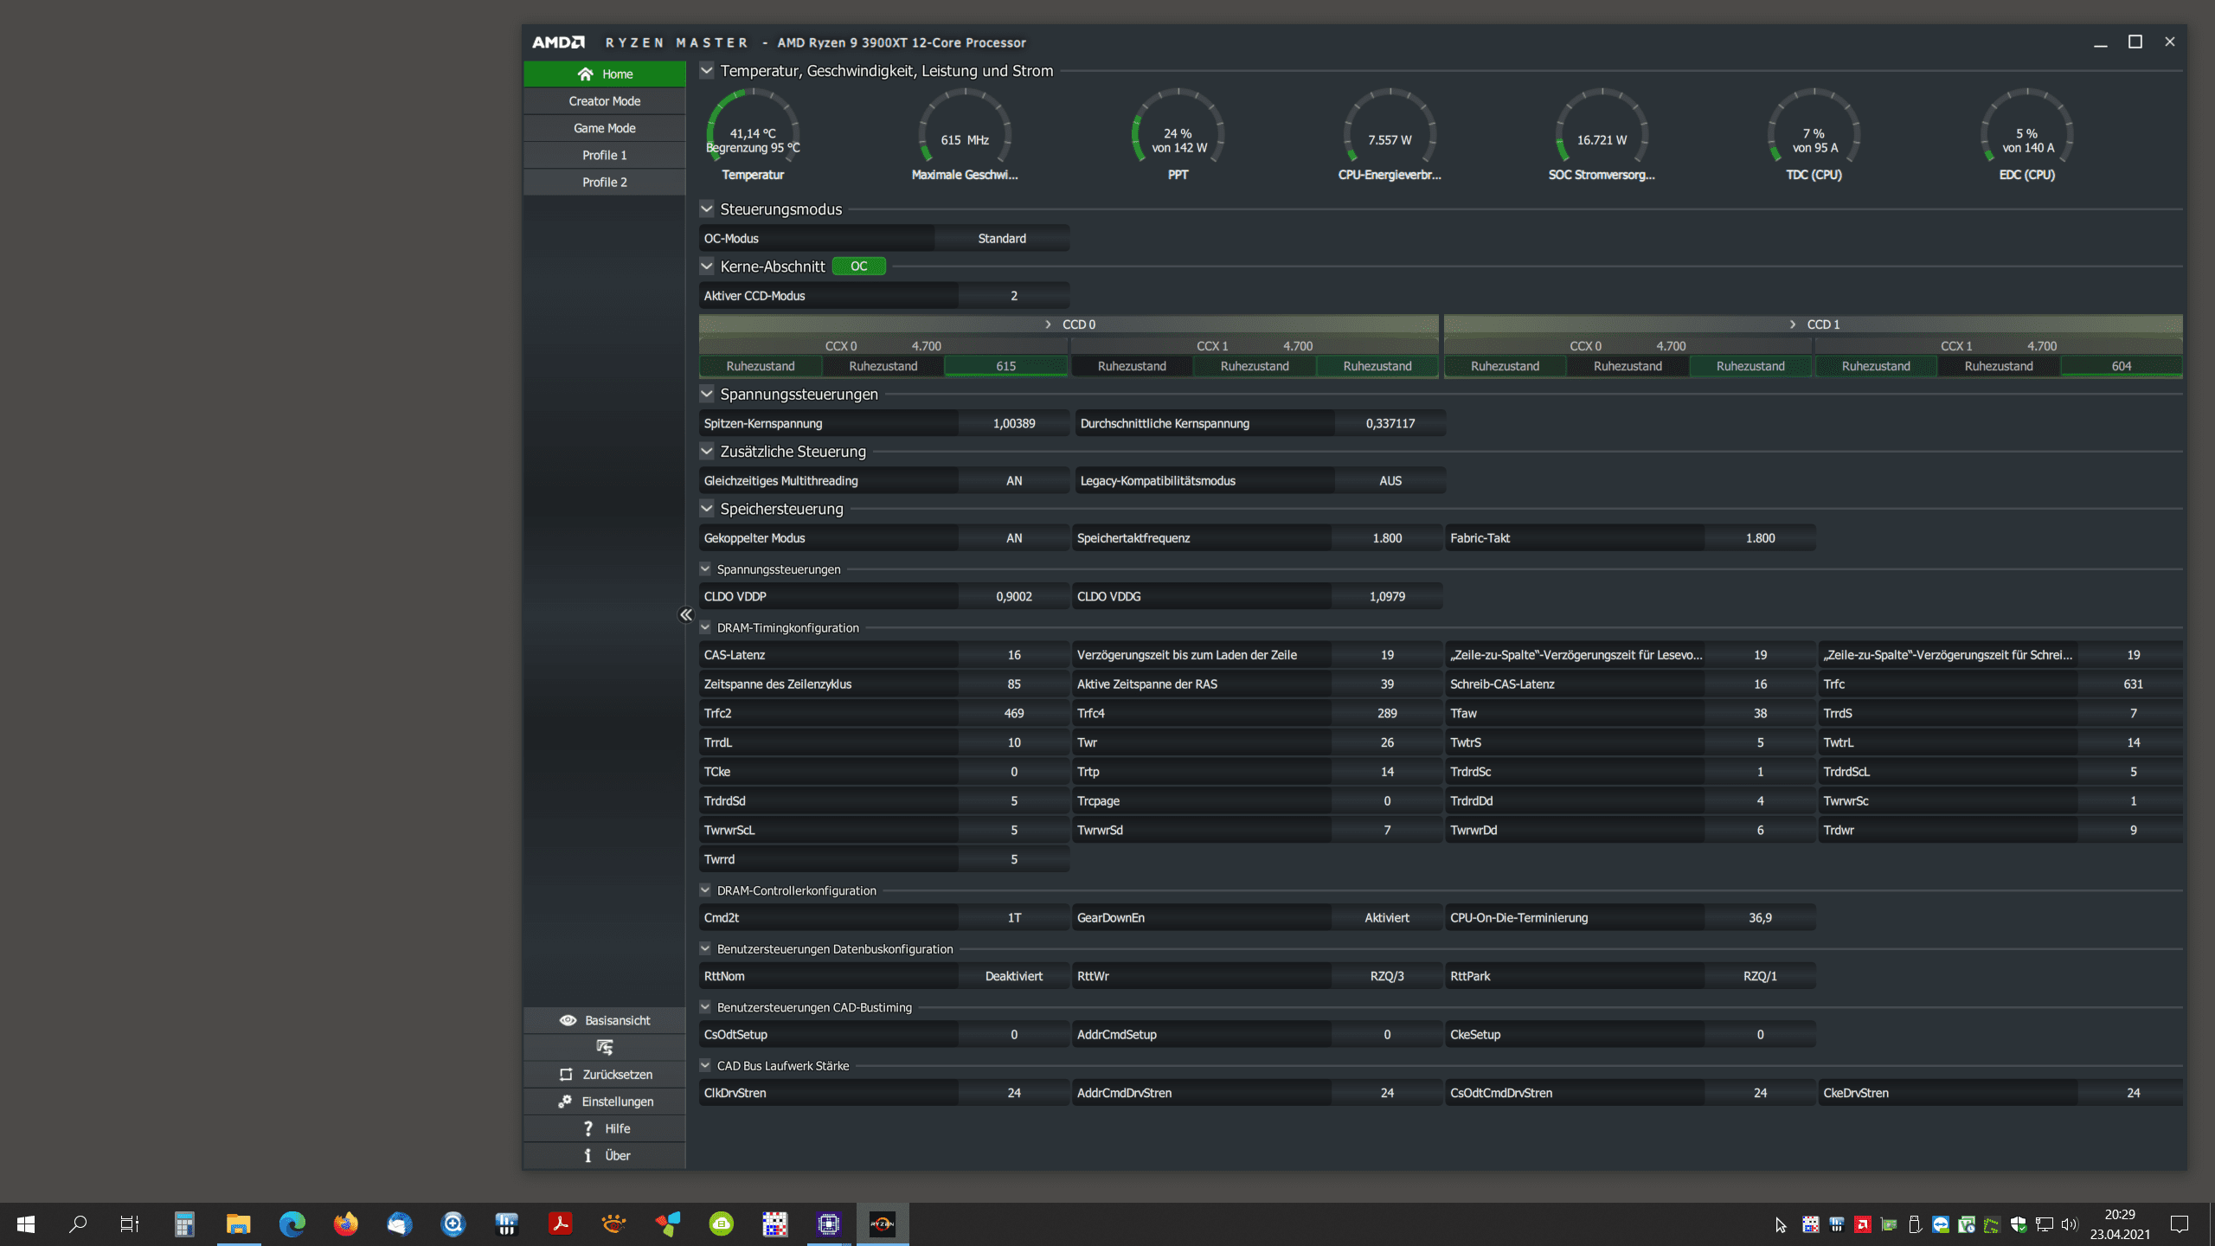Click the red AMD Radeon tray icon
Screen dimensions: 2215x1246
pos(1863,1224)
